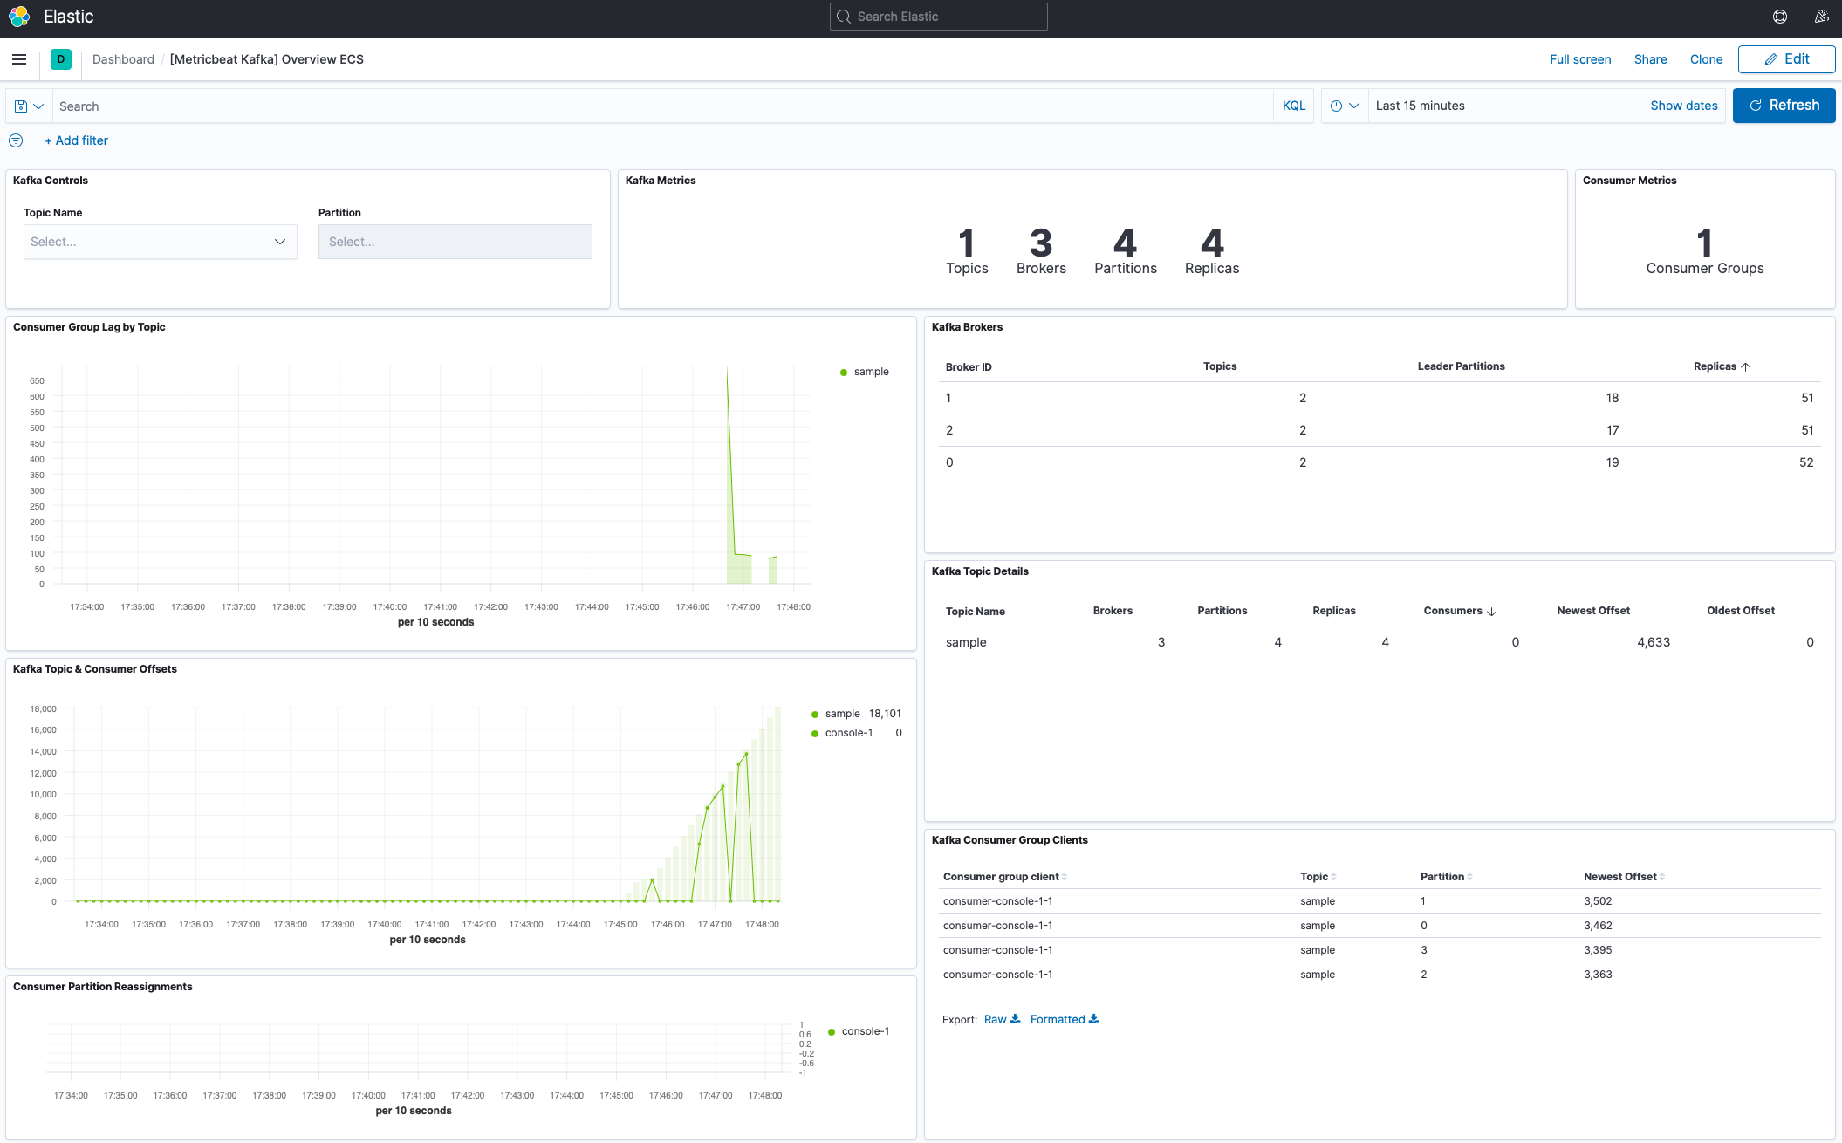
Task: Open filter options circle icon
Action: (16, 140)
